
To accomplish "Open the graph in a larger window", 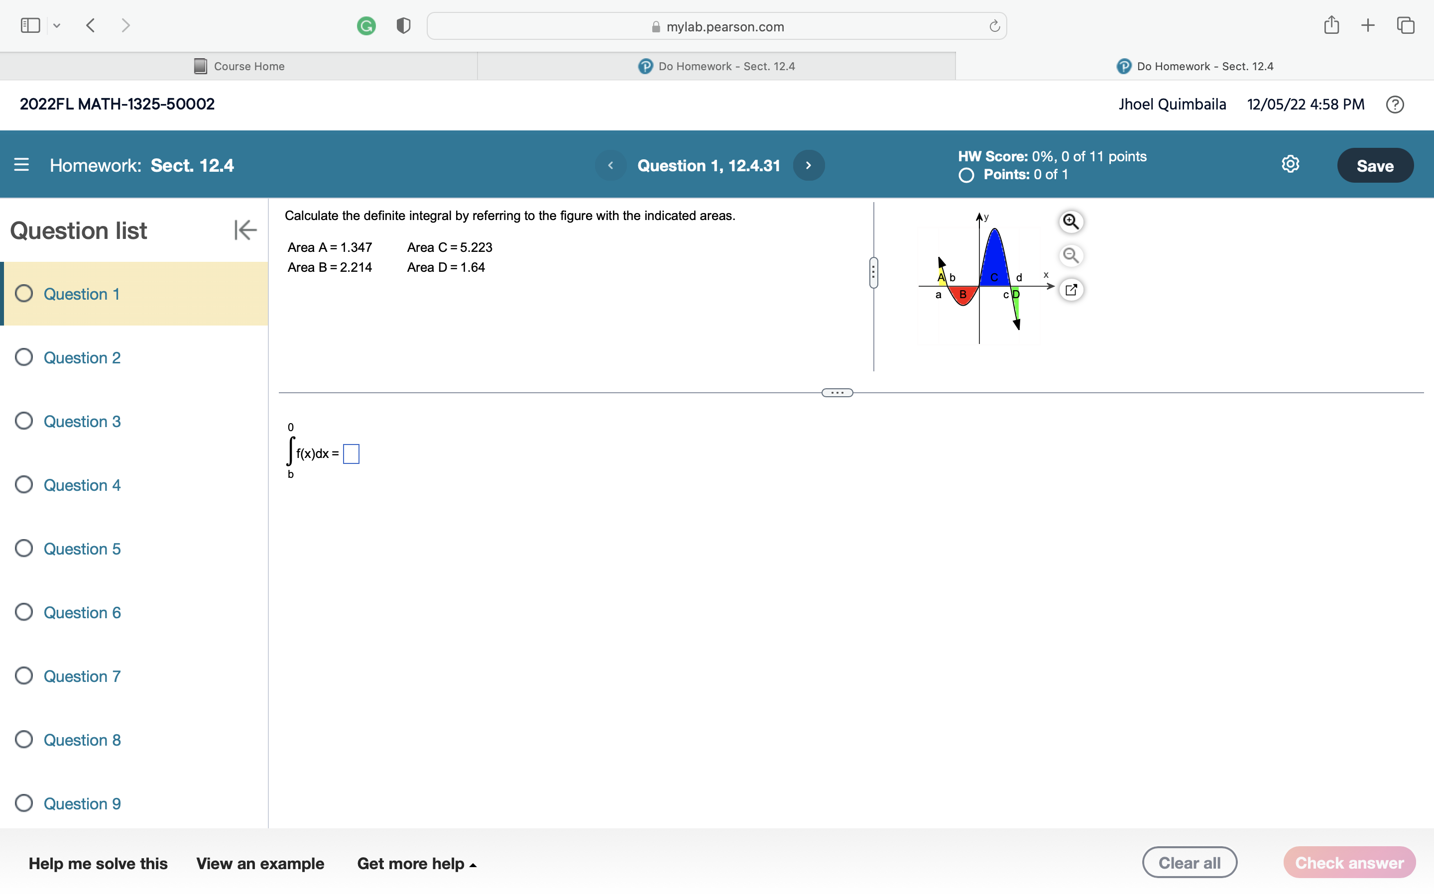I will point(1072,289).
